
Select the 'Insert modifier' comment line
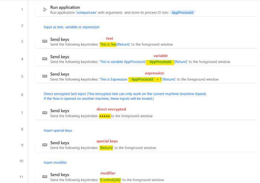pos(55,162)
